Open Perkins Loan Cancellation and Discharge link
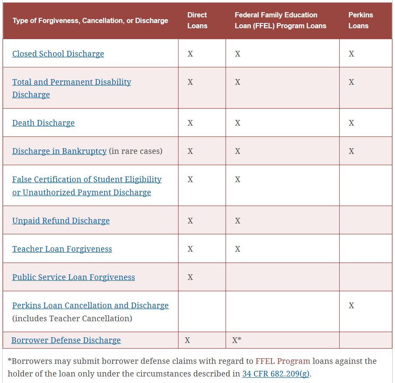395x383 pixels. 90,306
